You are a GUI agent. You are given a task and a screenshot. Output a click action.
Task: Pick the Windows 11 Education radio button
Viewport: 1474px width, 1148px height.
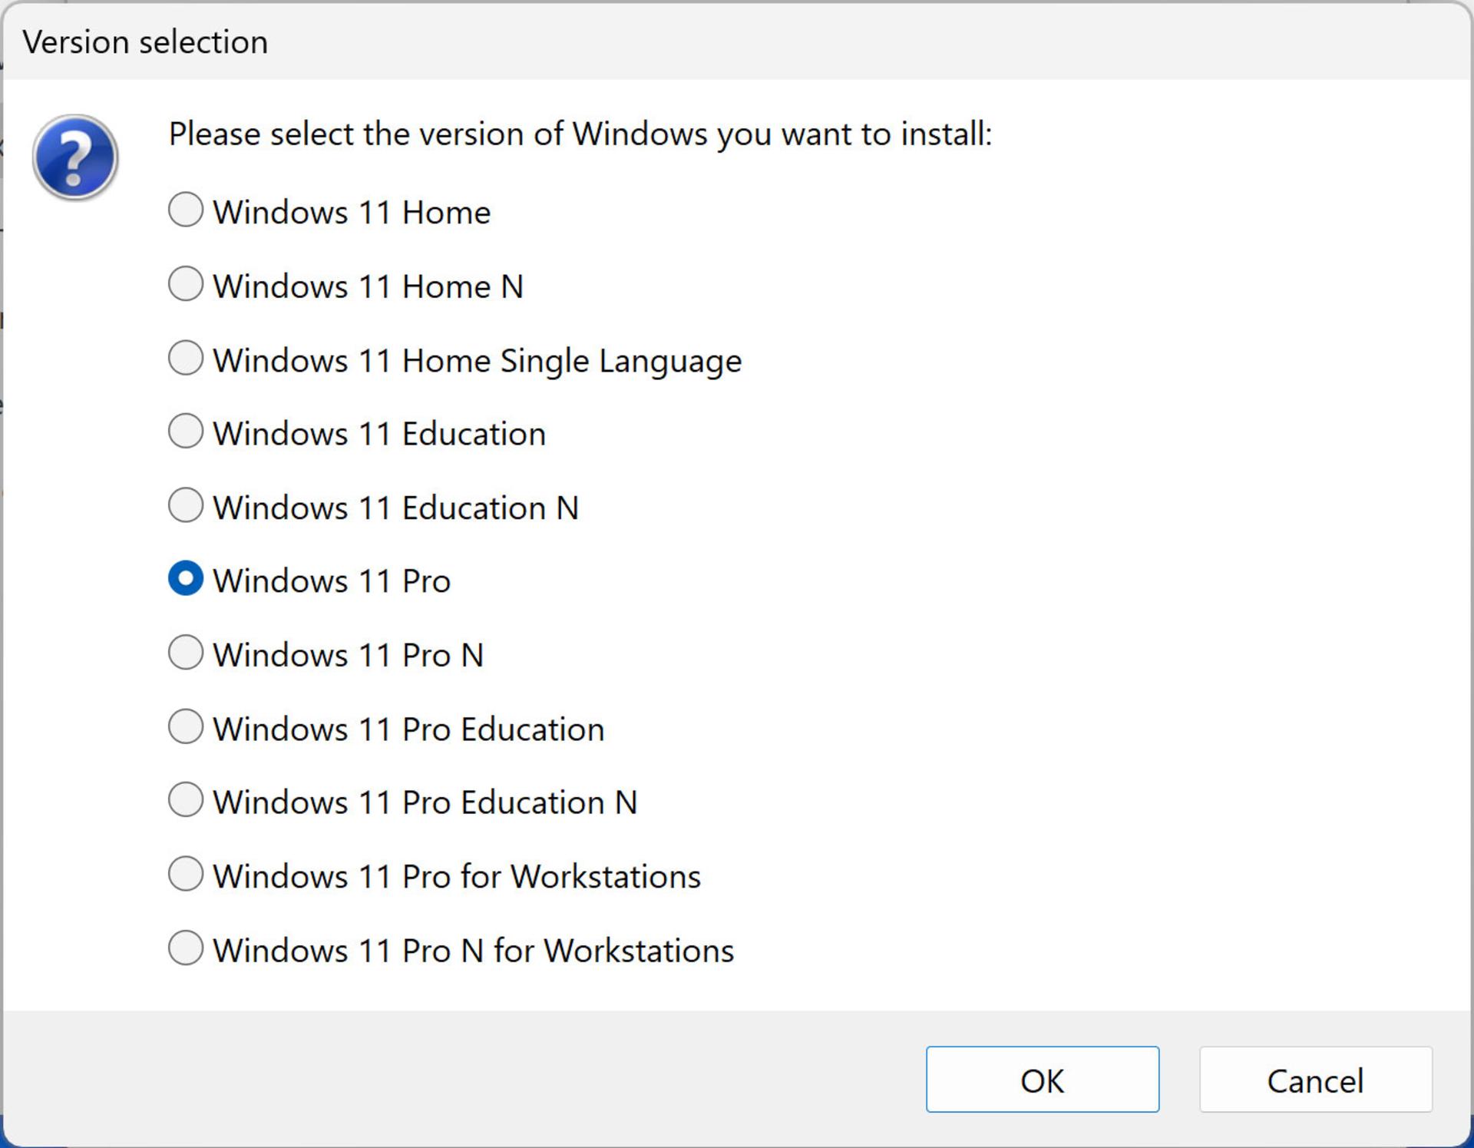(x=186, y=432)
